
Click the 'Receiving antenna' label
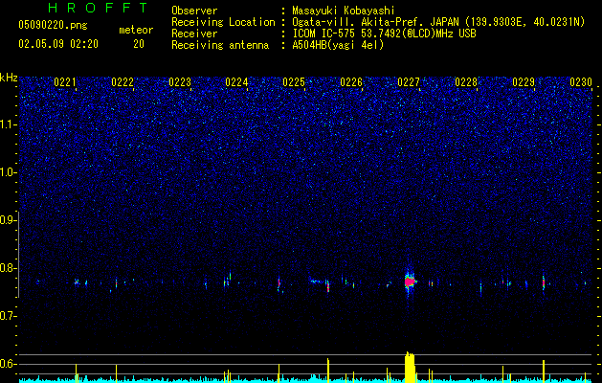tap(220, 45)
